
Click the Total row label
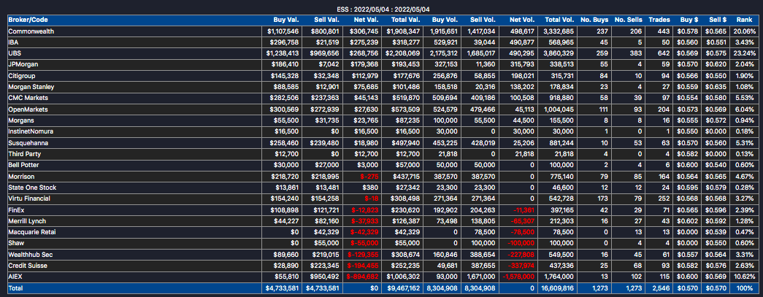pos(15,288)
